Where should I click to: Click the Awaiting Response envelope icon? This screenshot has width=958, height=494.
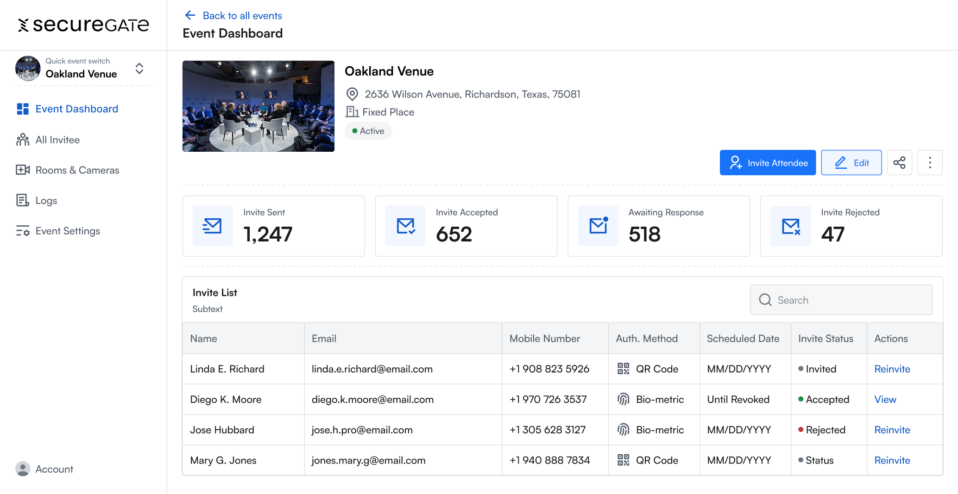(598, 226)
